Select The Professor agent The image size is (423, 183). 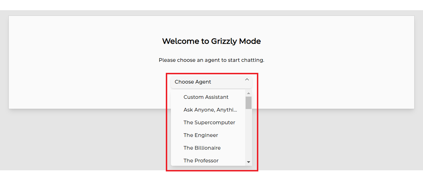[201, 160]
